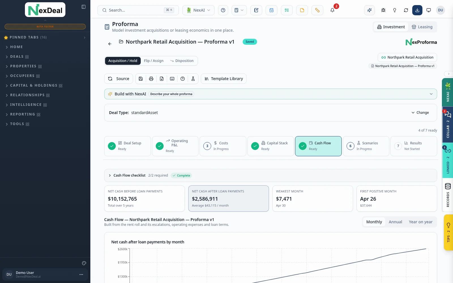Click the monitor display icon in the header
Screen dimensions: 453x283
tap(429, 10)
